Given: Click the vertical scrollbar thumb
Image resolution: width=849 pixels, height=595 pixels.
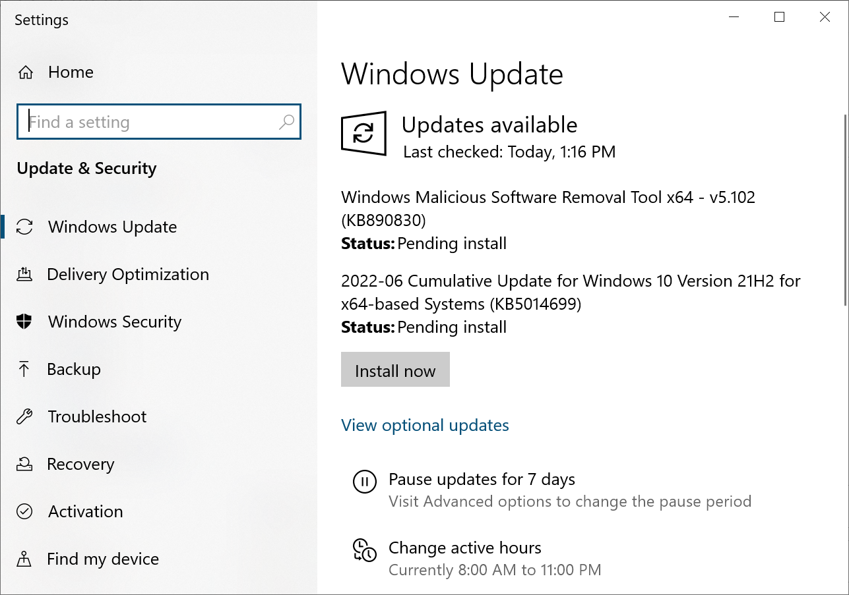Looking at the screenshot, I should point(845,210).
